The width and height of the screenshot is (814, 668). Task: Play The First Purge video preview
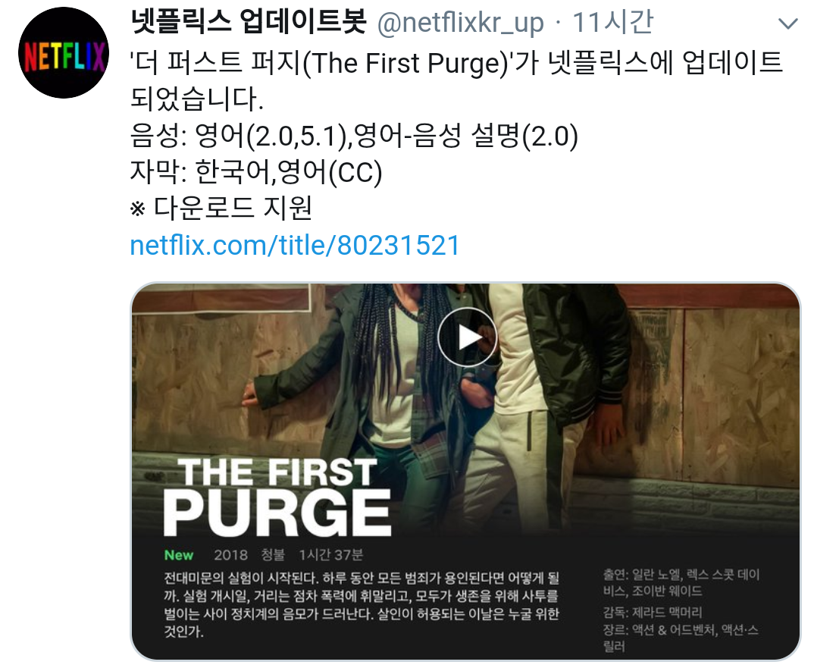467,337
